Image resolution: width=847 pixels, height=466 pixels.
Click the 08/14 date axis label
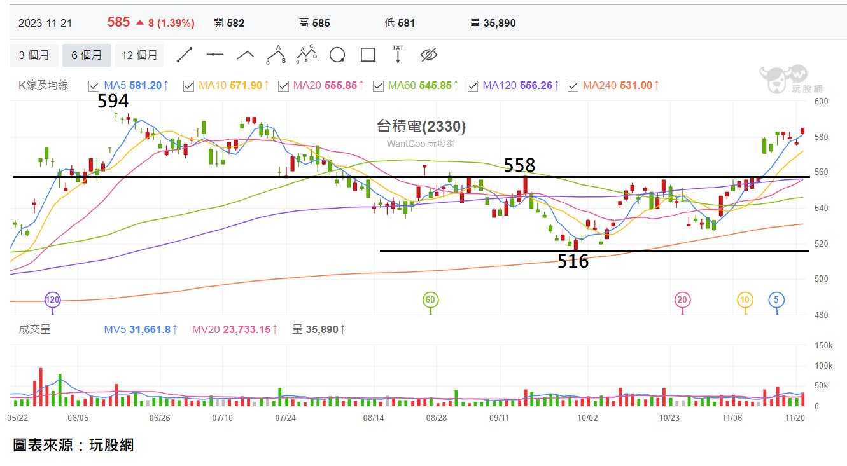click(374, 418)
